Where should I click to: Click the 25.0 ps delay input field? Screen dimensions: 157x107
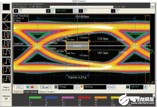point(95,87)
